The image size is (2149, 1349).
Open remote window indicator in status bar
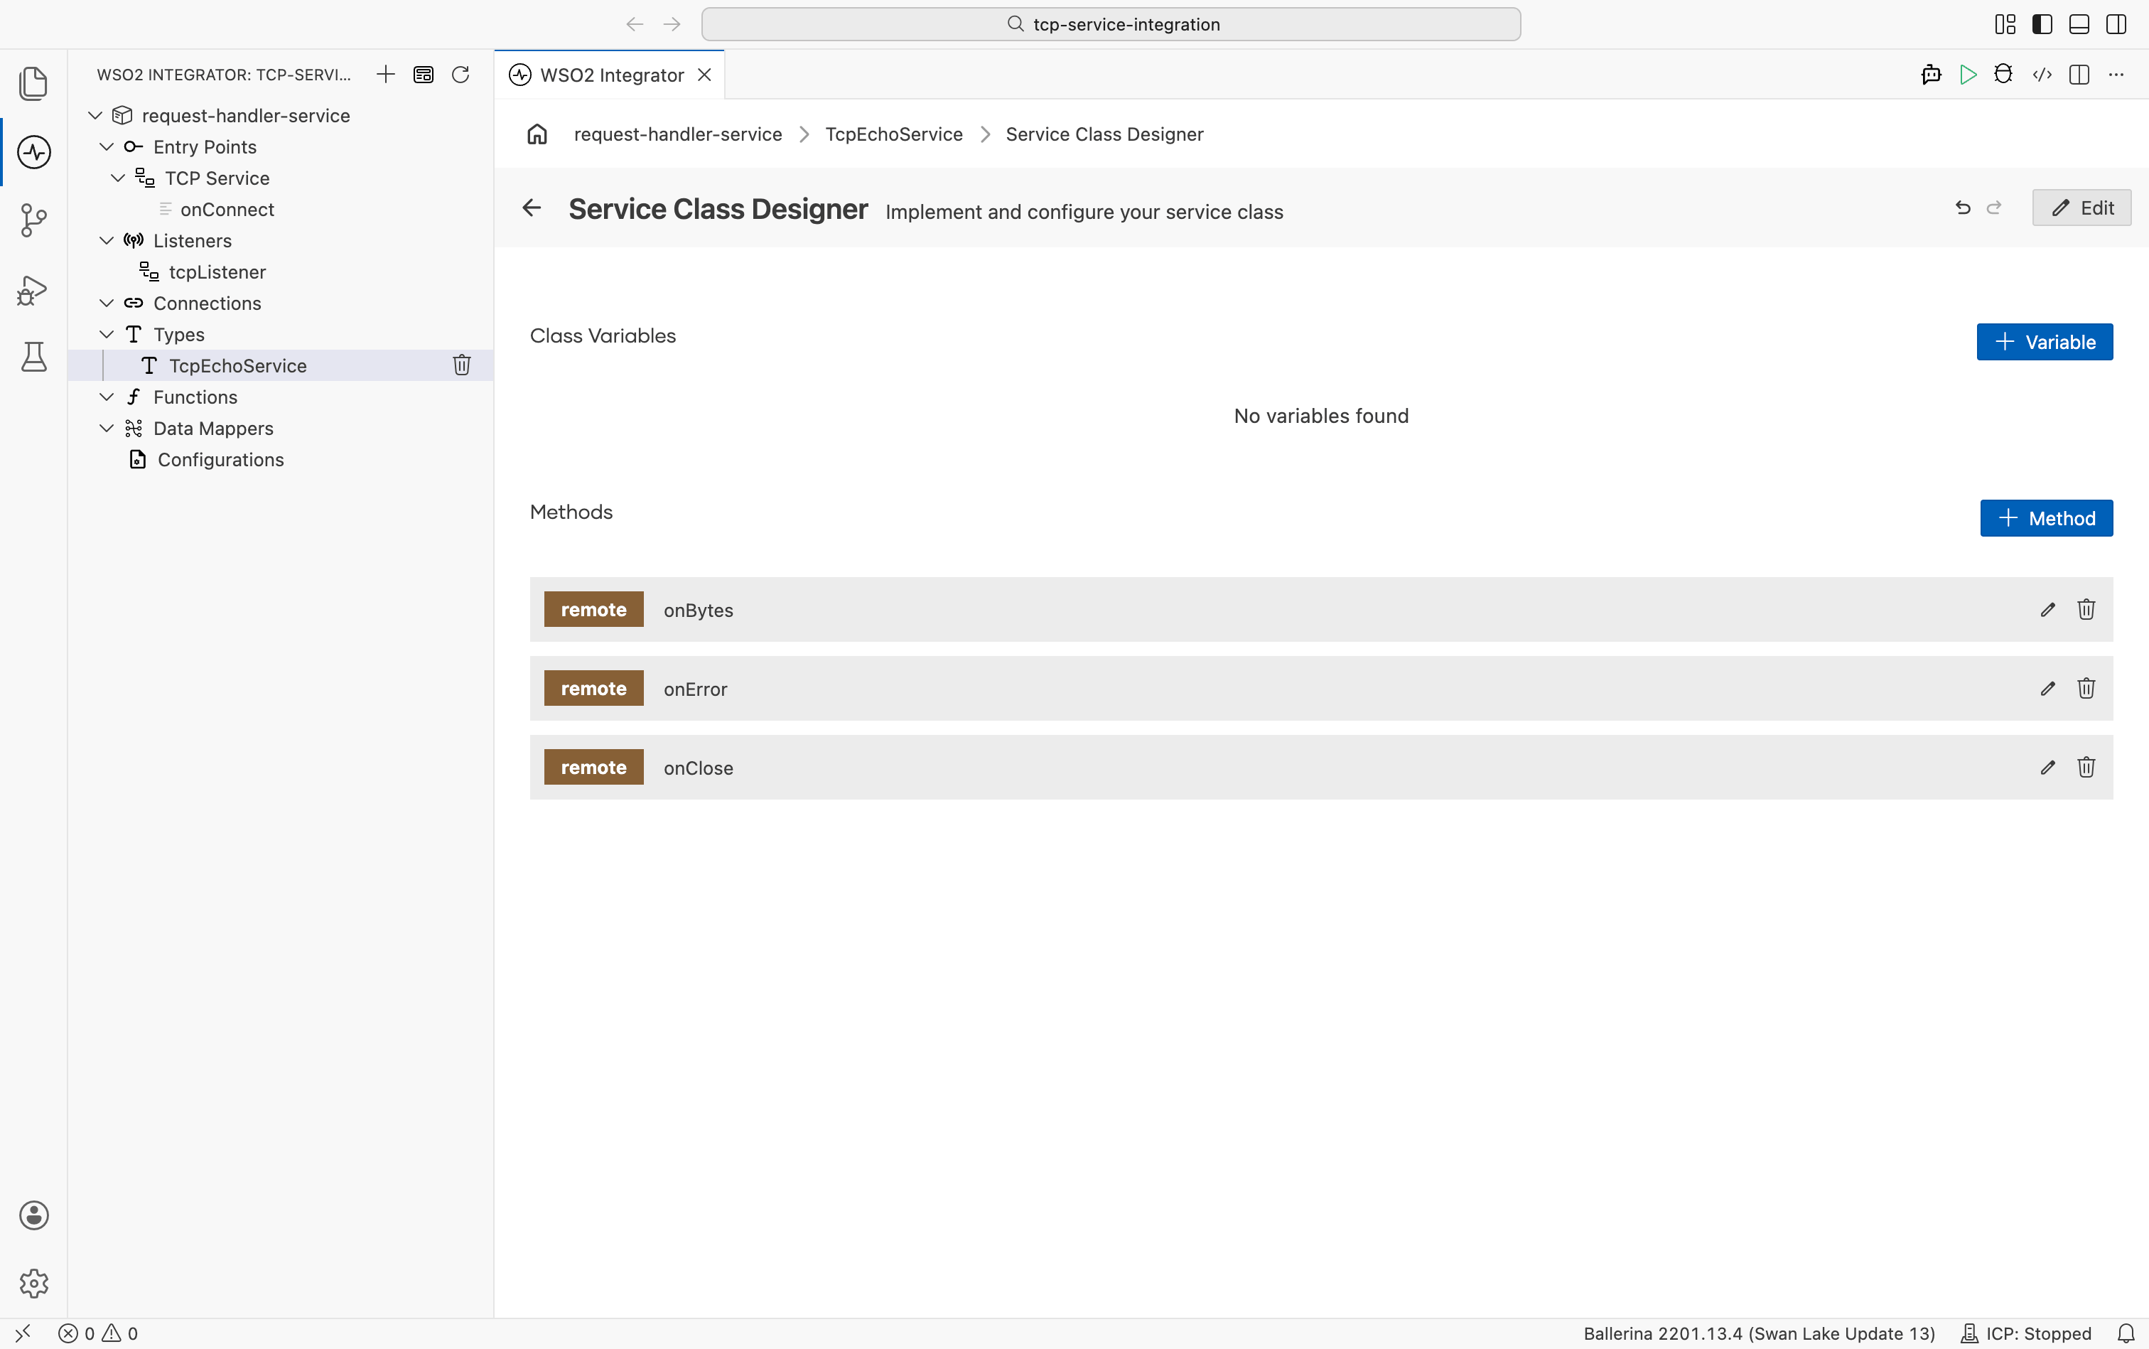[23, 1333]
